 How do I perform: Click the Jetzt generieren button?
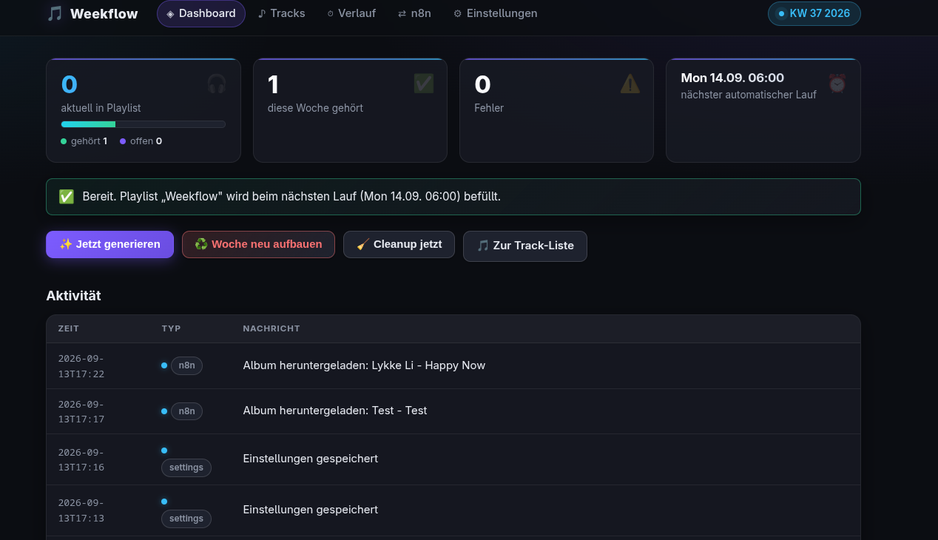point(109,244)
